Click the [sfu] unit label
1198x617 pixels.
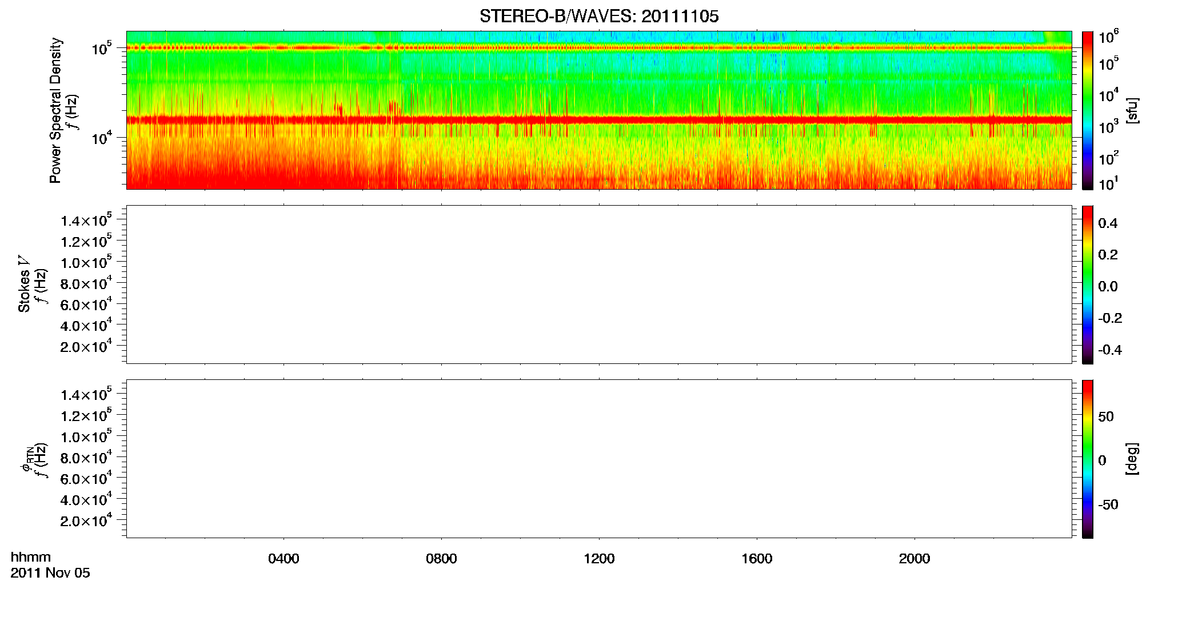[x=1132, y=110]
